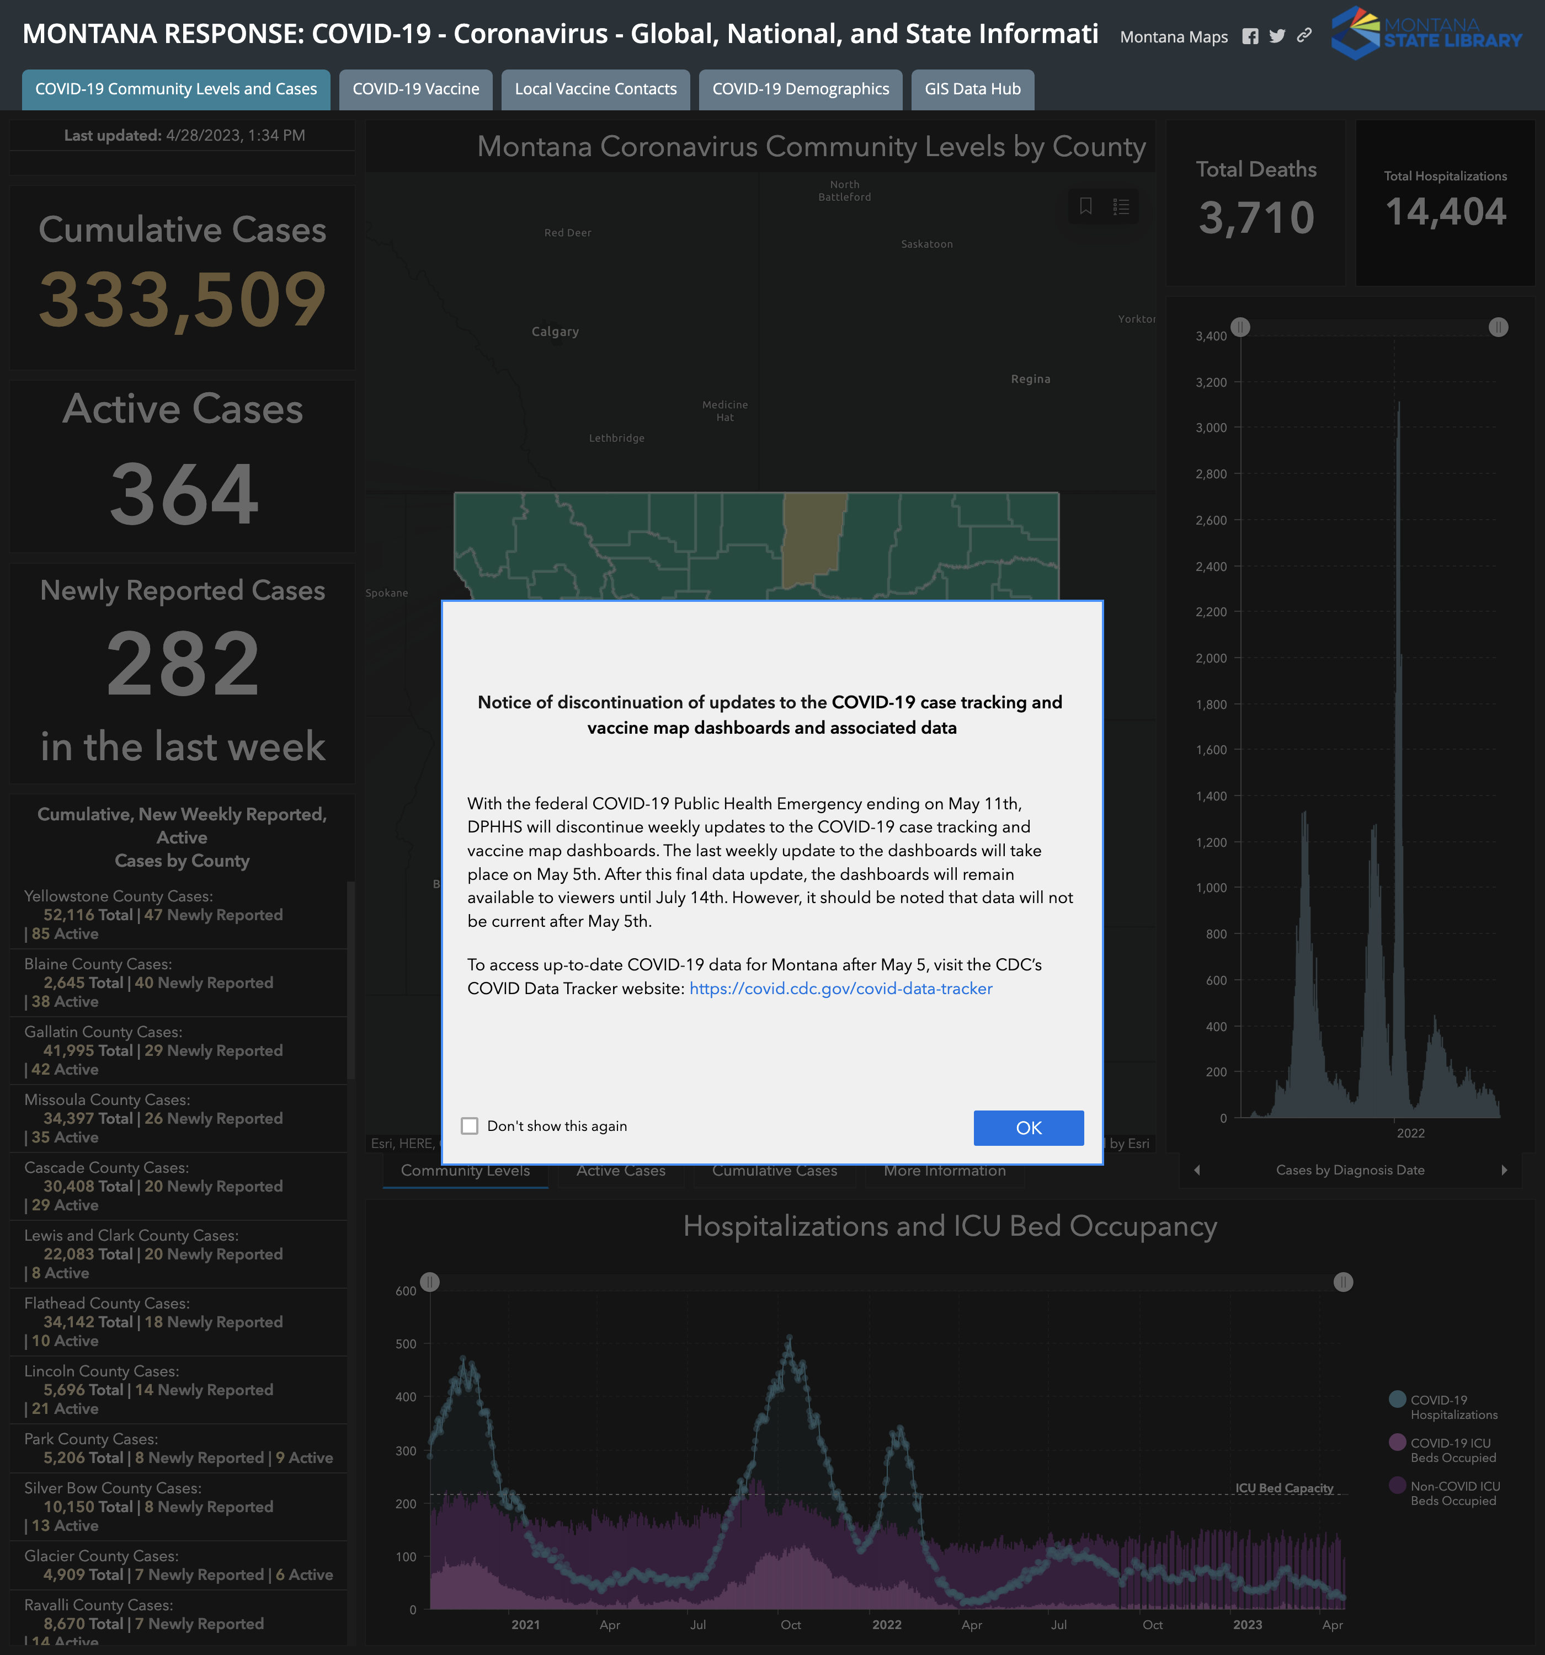
Task: Open the map bookmarks icon
Action: coord(1085,206)
